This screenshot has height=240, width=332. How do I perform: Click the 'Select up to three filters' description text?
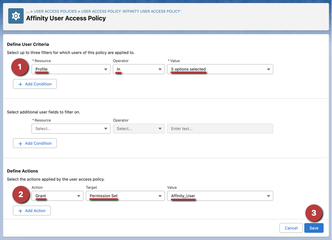click(x=71, y=53)
